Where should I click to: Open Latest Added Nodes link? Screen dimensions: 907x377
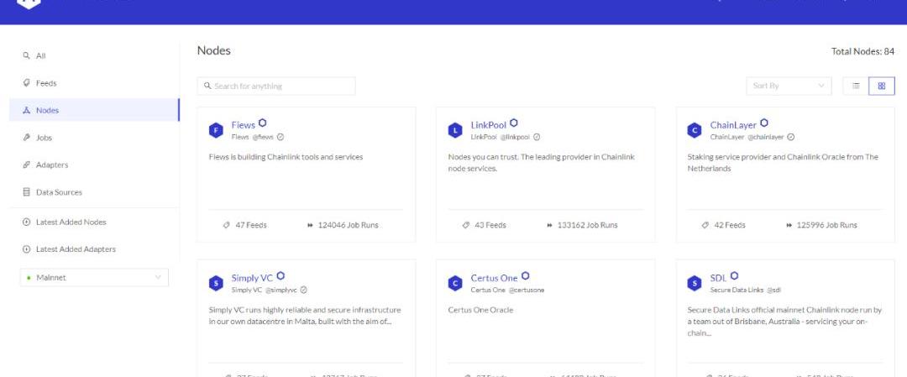pyautogui.click(x=71, y=223)
